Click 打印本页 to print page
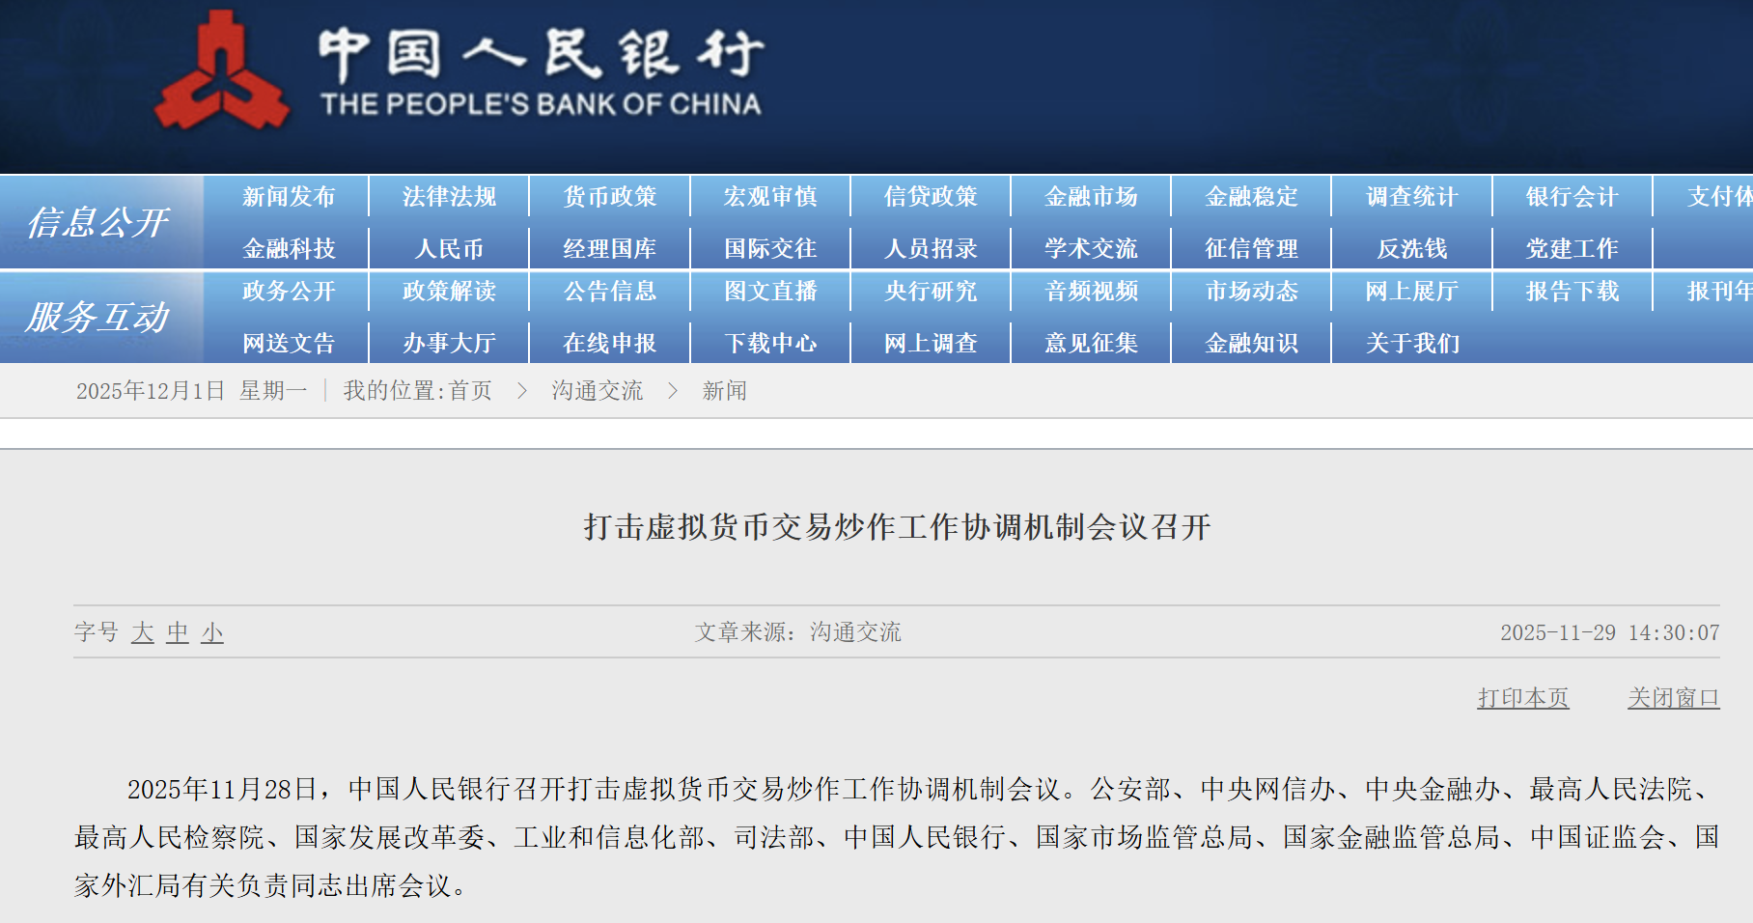 (x=1522, y=698)
